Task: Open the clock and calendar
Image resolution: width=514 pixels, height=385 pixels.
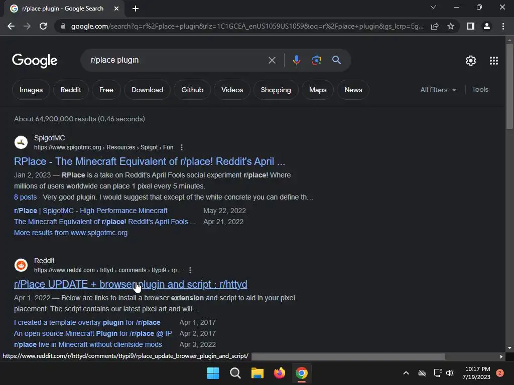Action: click(x=476, y=373)
